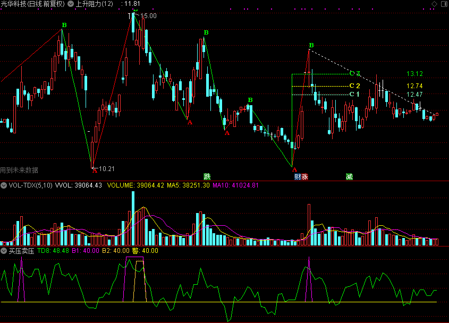Expand the VOL-TDX indicator dropdown arrow
This screenshot has width=449, height=323.
click(4, 185)
